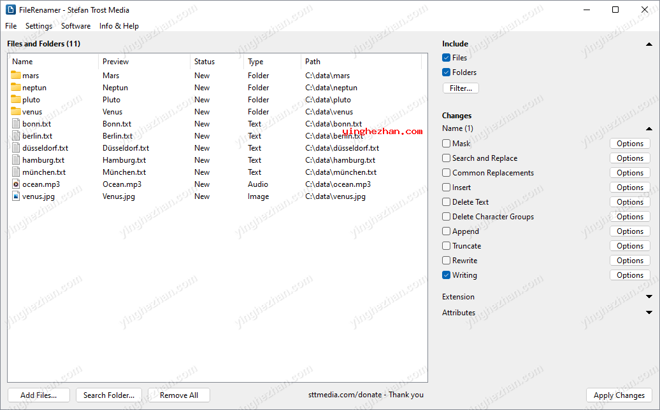This screenshot has height=410, width=660.
Task: Uncheck the Files include checkbox
Action: coord(446,58)
